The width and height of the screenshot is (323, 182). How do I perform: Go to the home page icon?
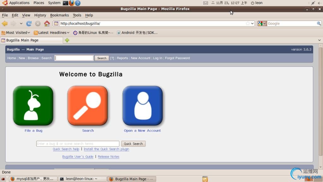(47, 23)
